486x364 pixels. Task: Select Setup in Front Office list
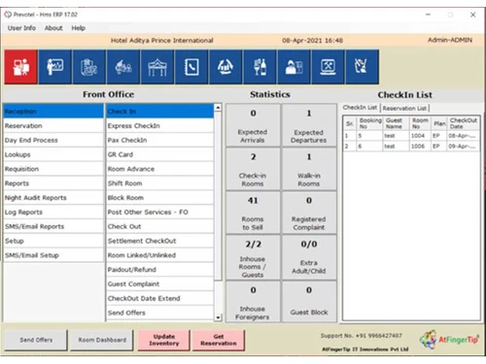tap(53, 241)
